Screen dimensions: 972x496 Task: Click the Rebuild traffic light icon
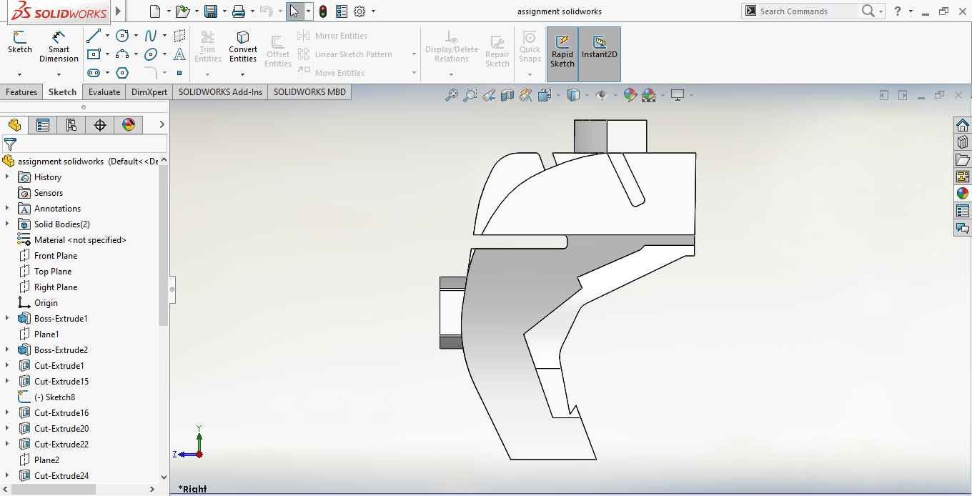(323, 11)
